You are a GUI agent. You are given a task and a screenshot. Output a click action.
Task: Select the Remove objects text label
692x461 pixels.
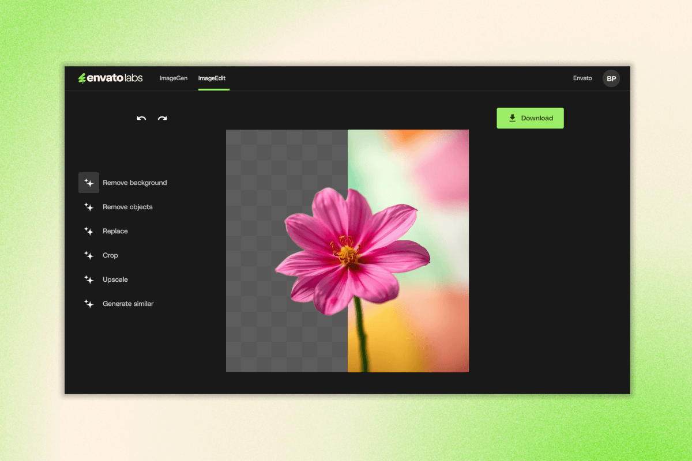pyautogui.click(x=127, y=207)
